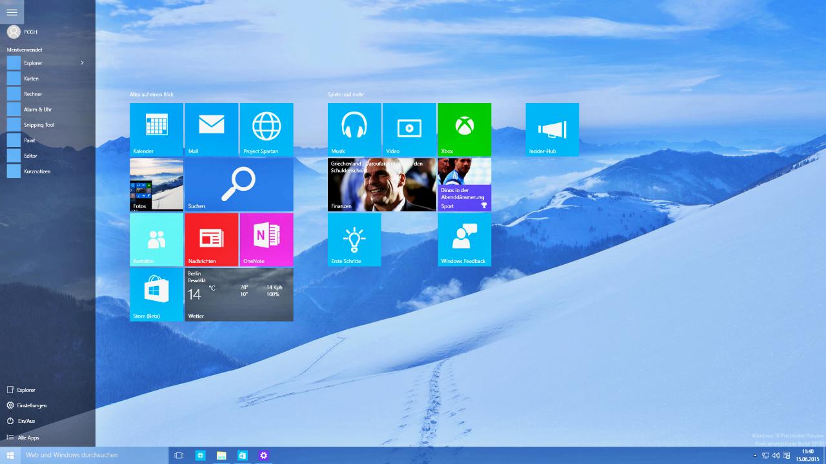Viewport: 826px width, 464px height.
Task: Open the Wetter Berlin weather tile
Action: click(239, 295)
